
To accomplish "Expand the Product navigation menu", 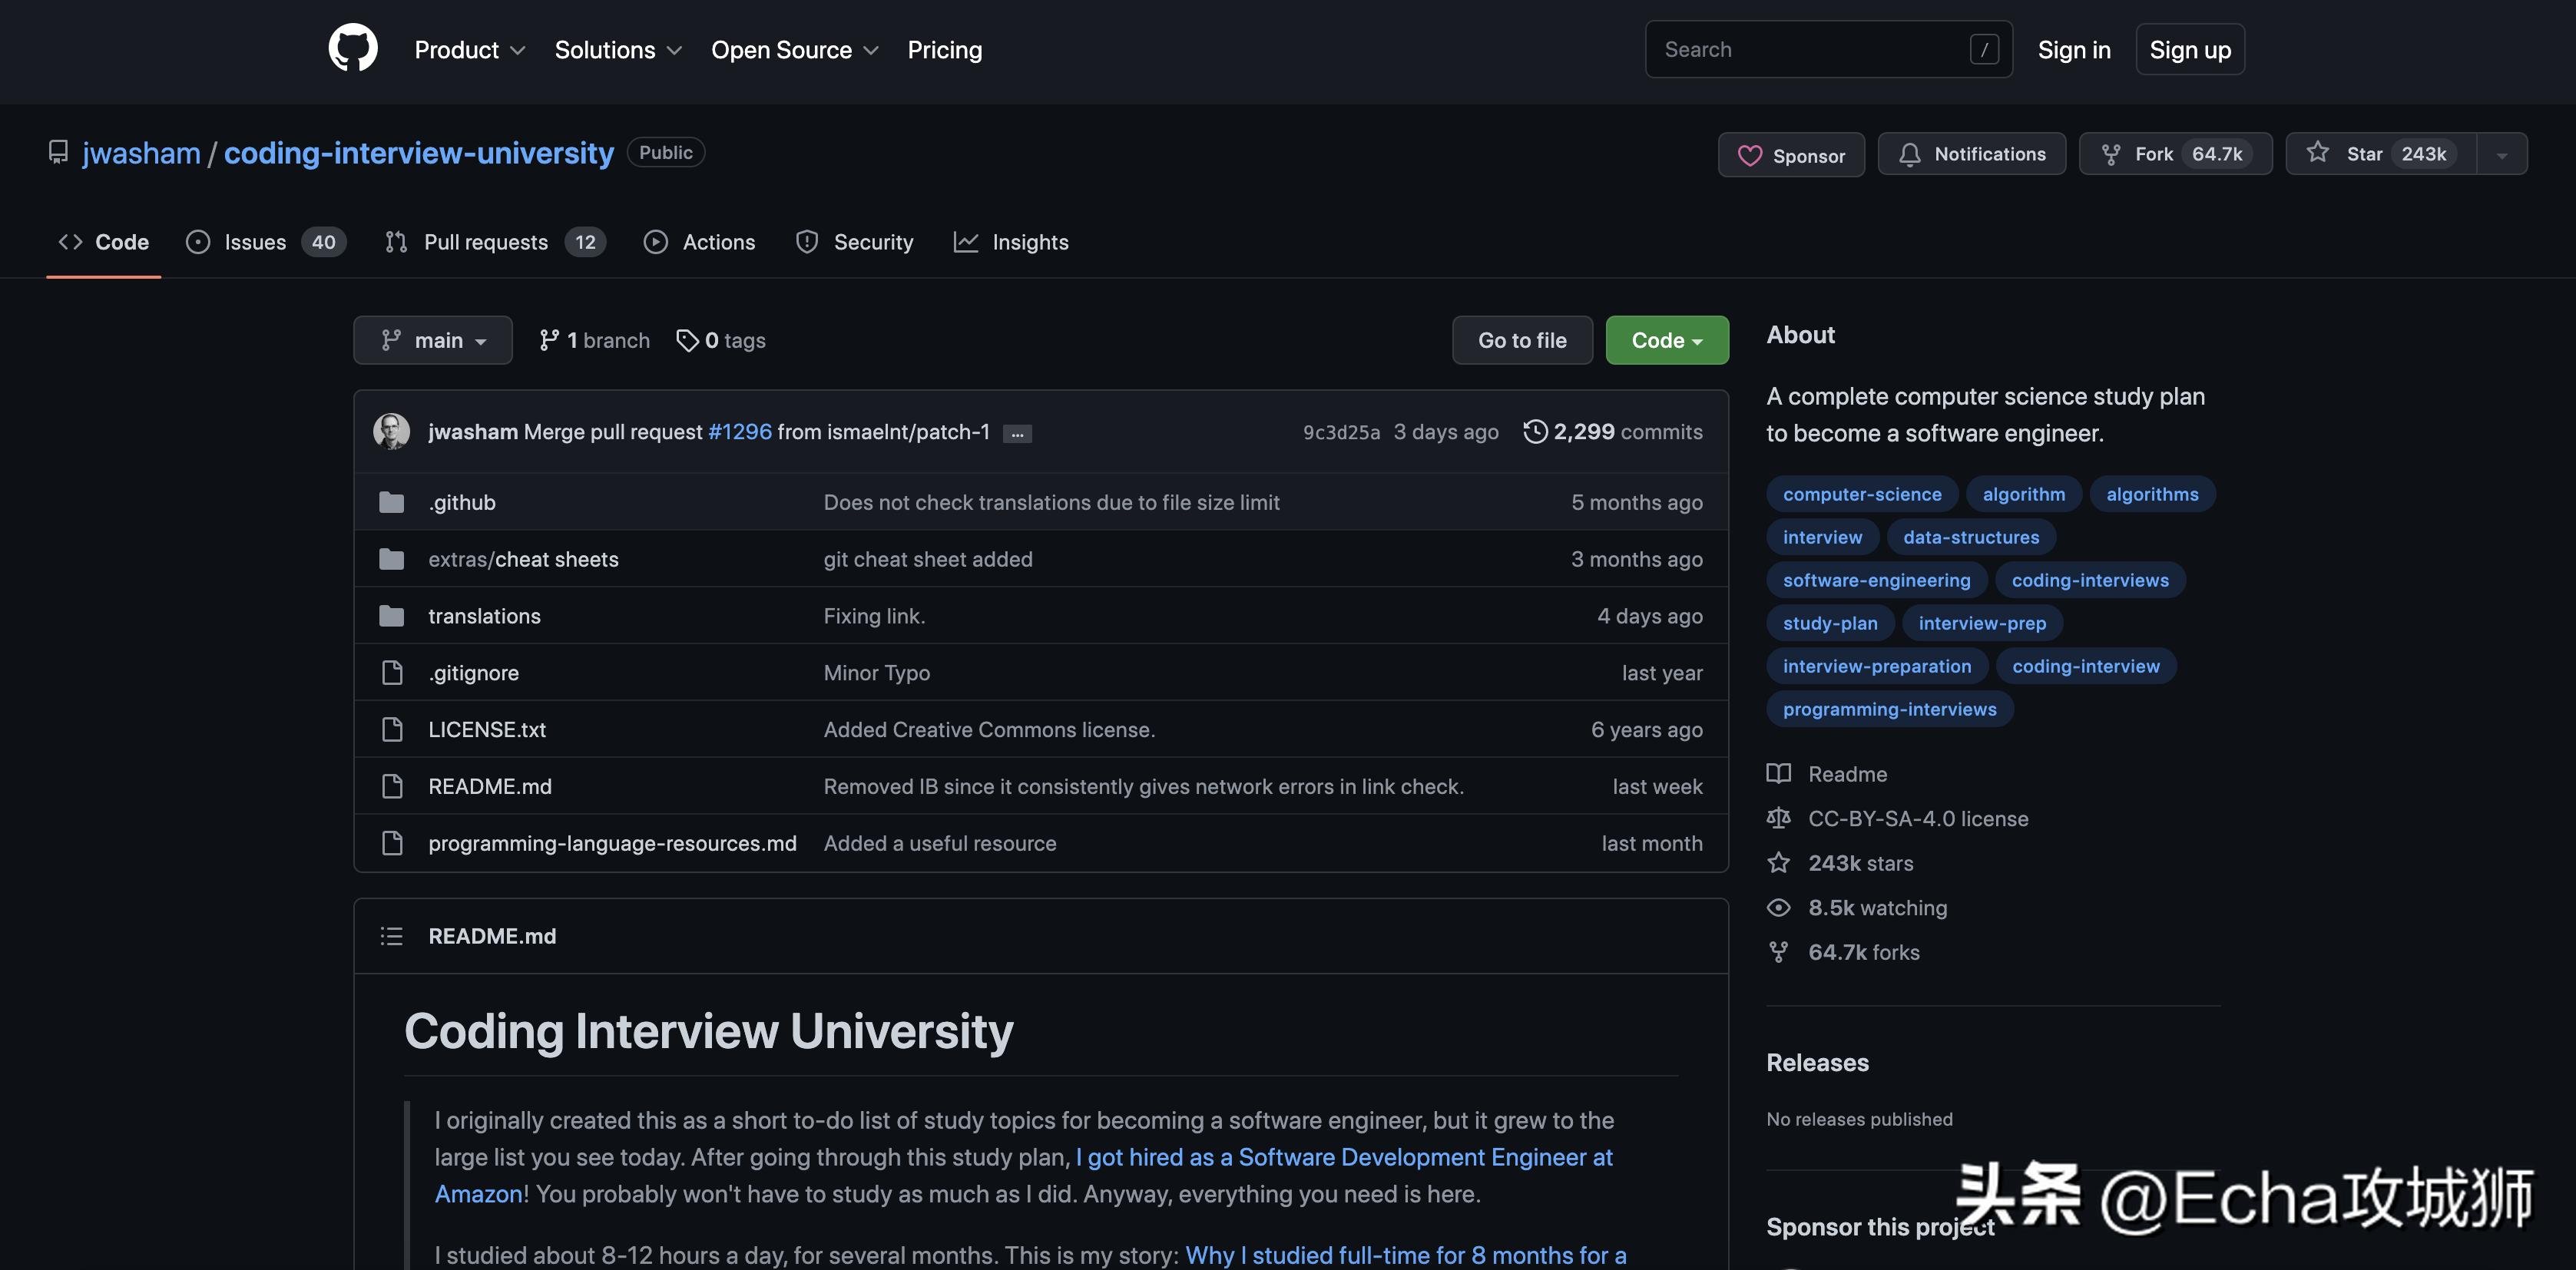I will click(x=469, y=50).
